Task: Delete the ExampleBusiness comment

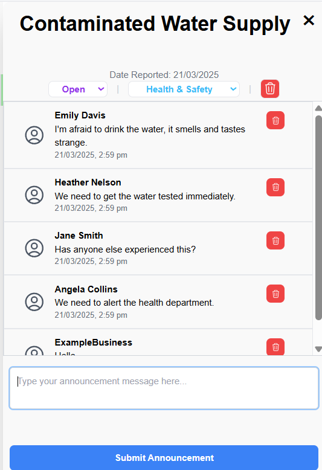Action: tap(275, 347)
